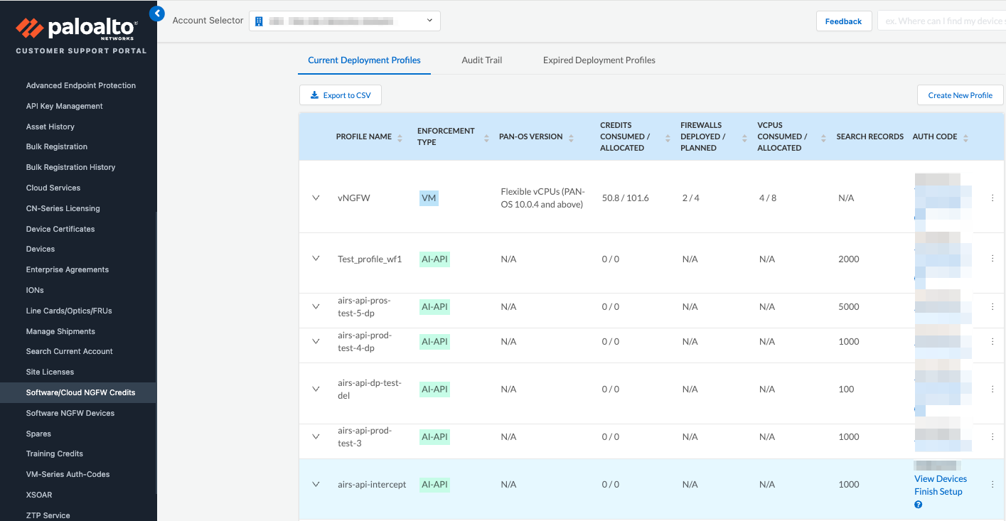The height and width of the screenshot is (521, 1006).
Task: Sort by Profile Name column arrows
Action: click(x=400, y=137)
